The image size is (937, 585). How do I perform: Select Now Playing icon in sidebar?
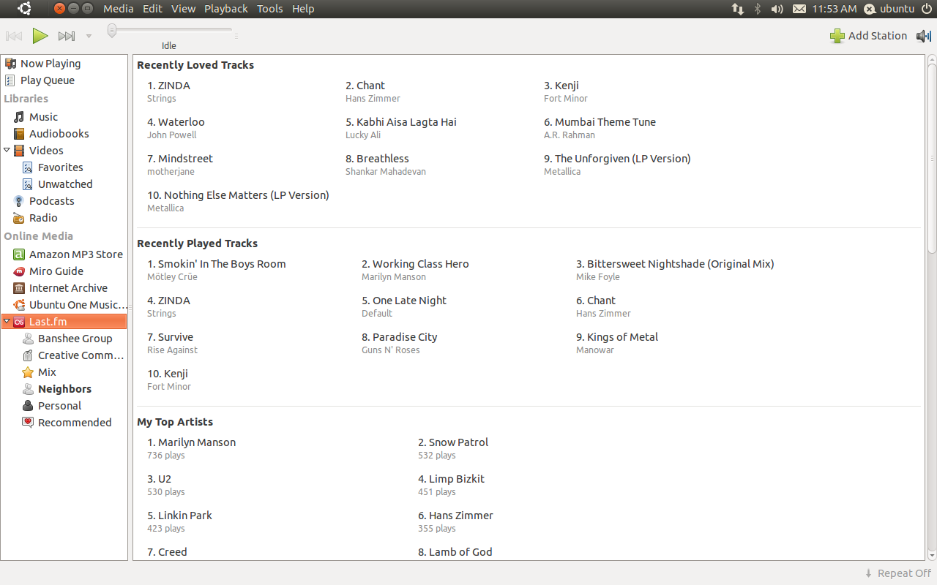point(10,64)
